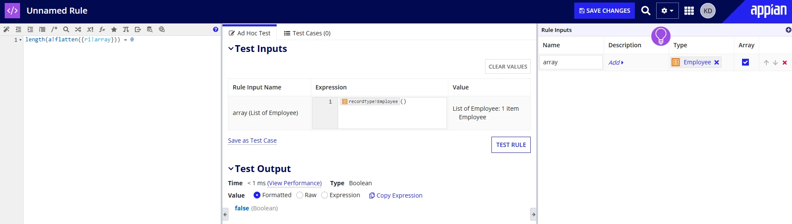Open the settings gear dropdown
Screen dimensions: 792x224
667,11
